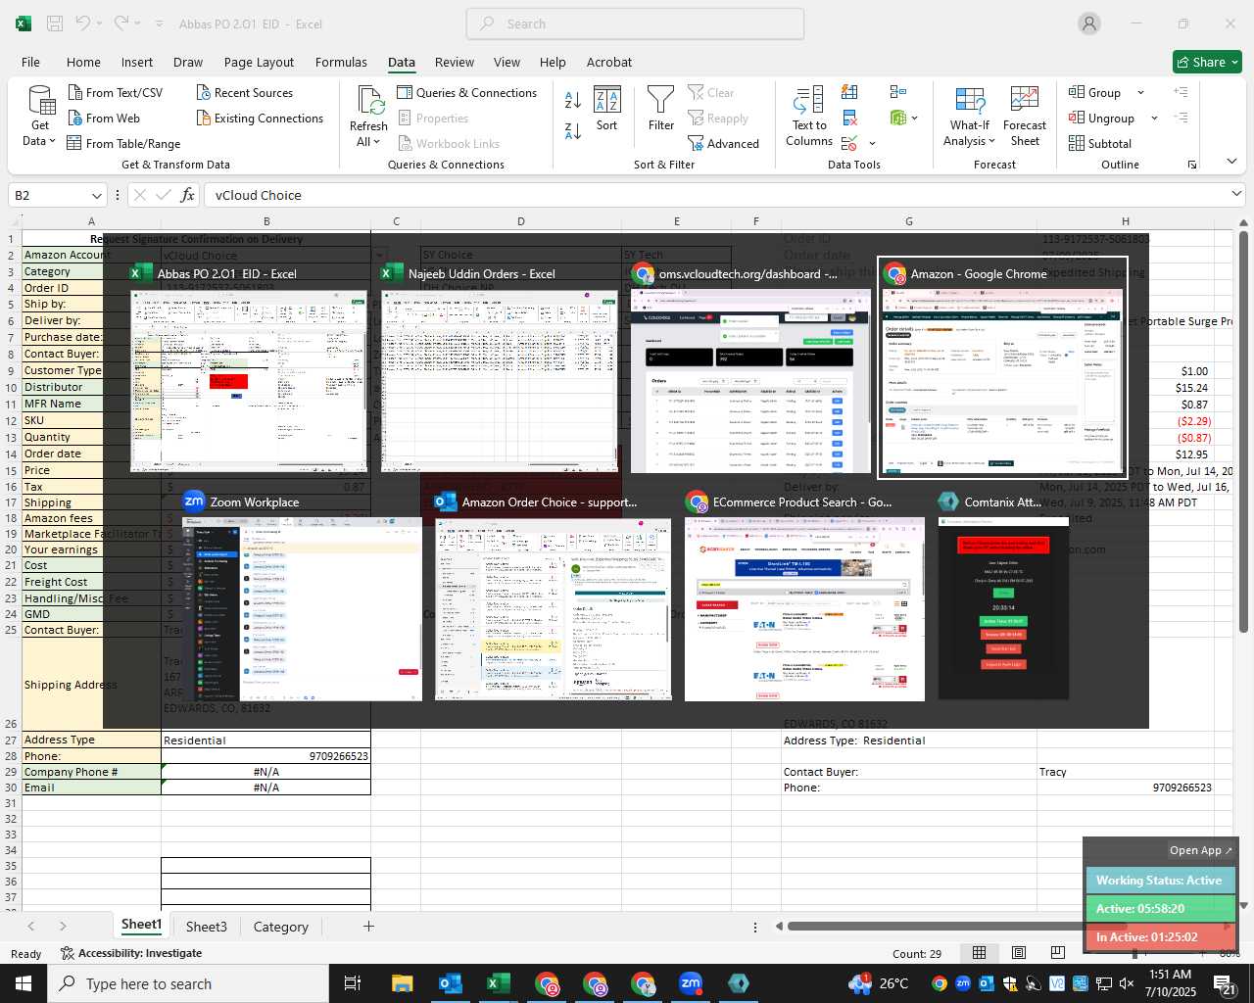Open Advanced filter options

723,143
